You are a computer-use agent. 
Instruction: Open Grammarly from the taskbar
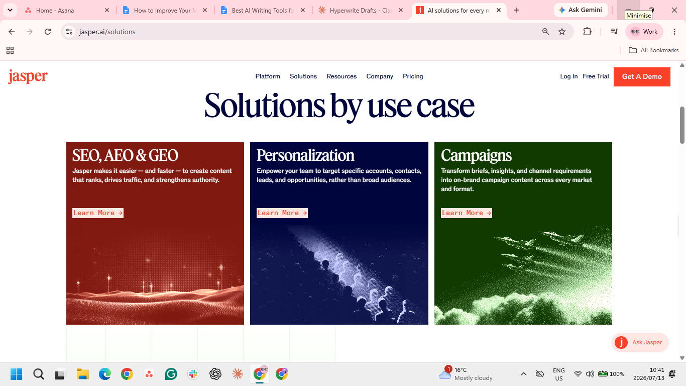tap(171, 374)
